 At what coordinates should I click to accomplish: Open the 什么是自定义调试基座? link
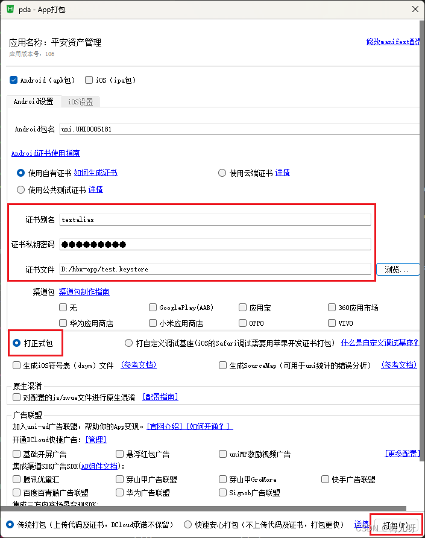pyautogui.click(x=380, y=343)
